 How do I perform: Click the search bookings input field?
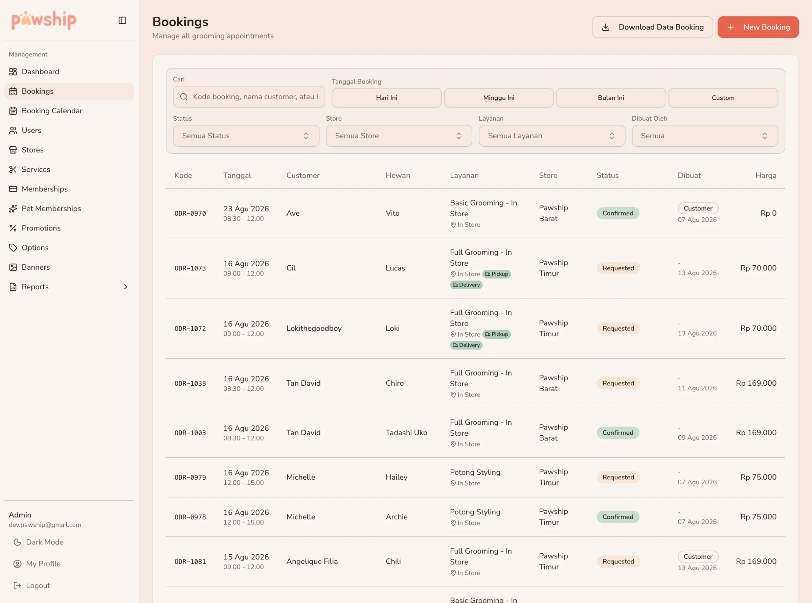tap(249, 97)
